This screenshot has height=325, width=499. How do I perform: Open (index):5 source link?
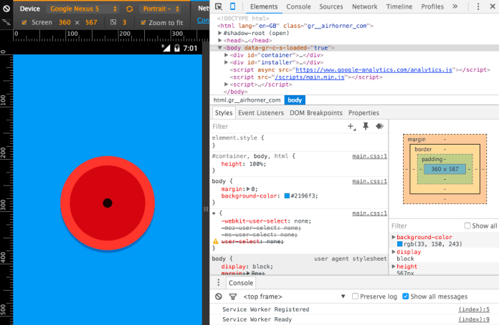[x=474, y=309]
